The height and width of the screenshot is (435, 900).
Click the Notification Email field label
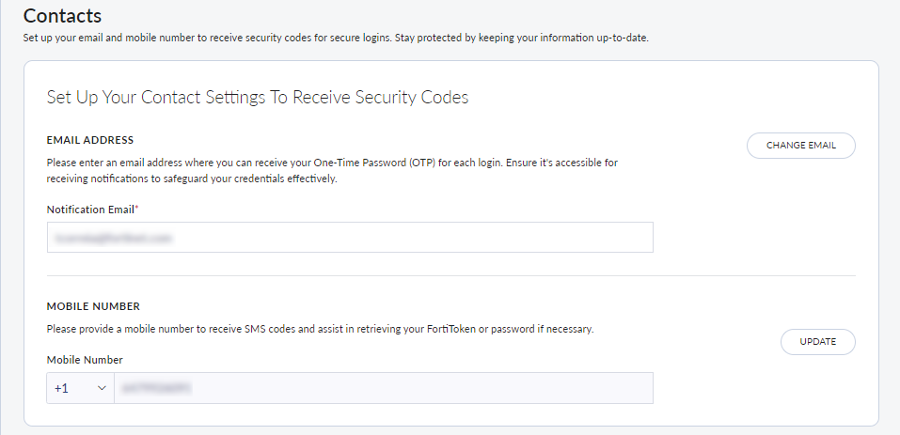pos(90,208)
